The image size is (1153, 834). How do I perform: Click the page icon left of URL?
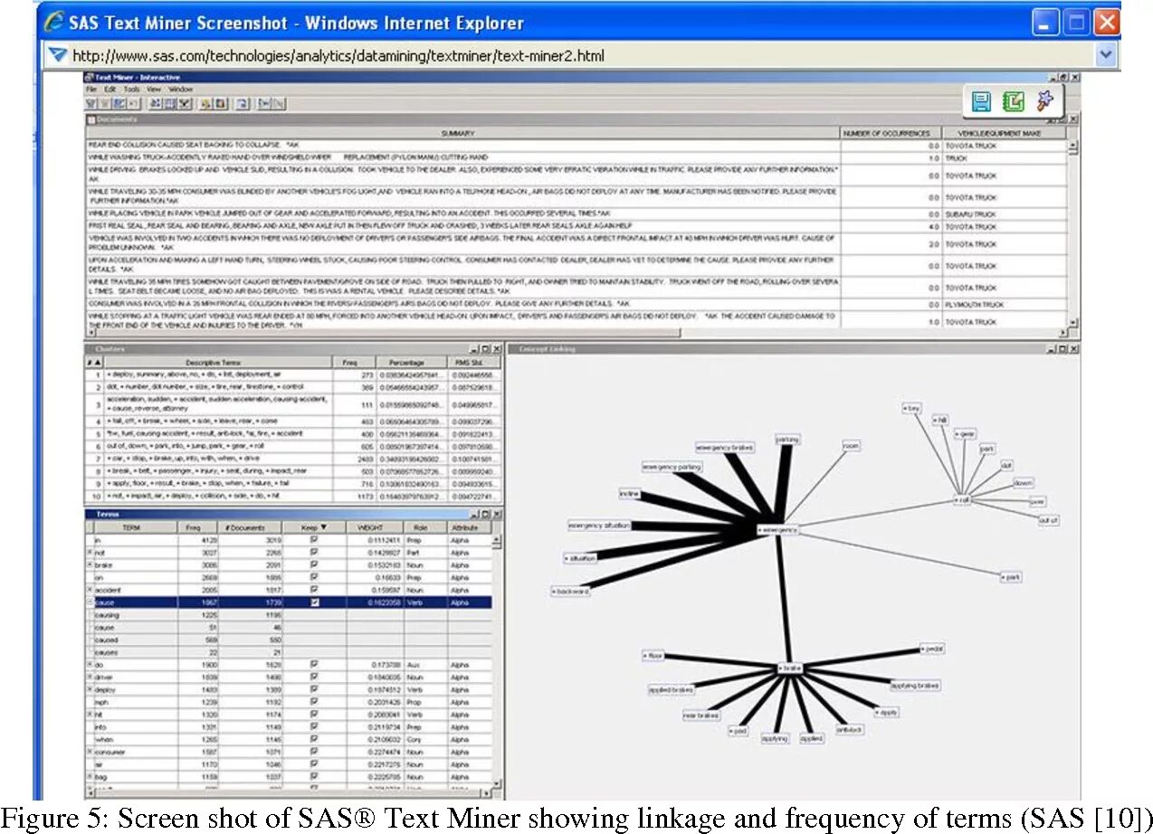[x=58, y=55]
